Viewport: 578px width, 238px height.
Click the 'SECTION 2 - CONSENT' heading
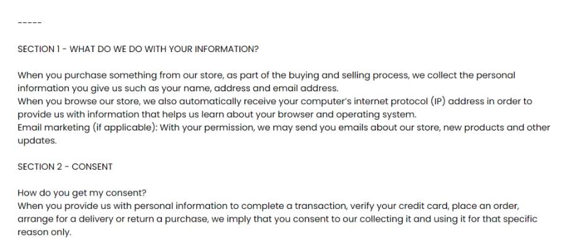point(65,167)
